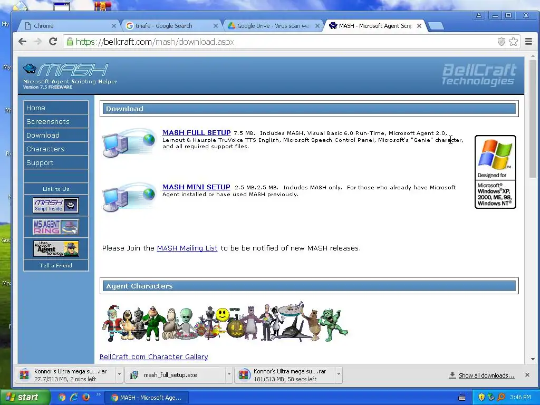Open the Windows Start menu
The height and width of the screenshot is (405, 540).
click(x=24, y=397)
